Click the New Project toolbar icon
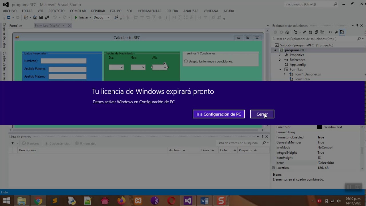 26,17
